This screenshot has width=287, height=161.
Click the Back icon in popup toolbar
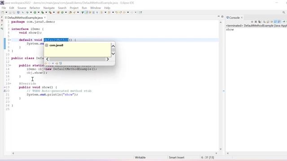46,64
